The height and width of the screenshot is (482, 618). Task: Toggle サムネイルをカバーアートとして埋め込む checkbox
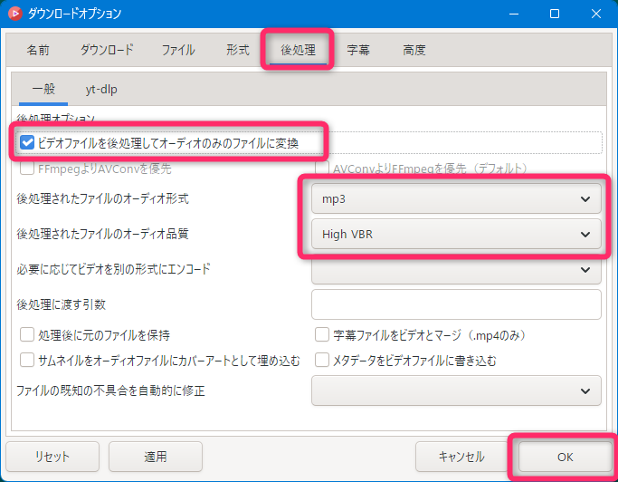point(27,360)
